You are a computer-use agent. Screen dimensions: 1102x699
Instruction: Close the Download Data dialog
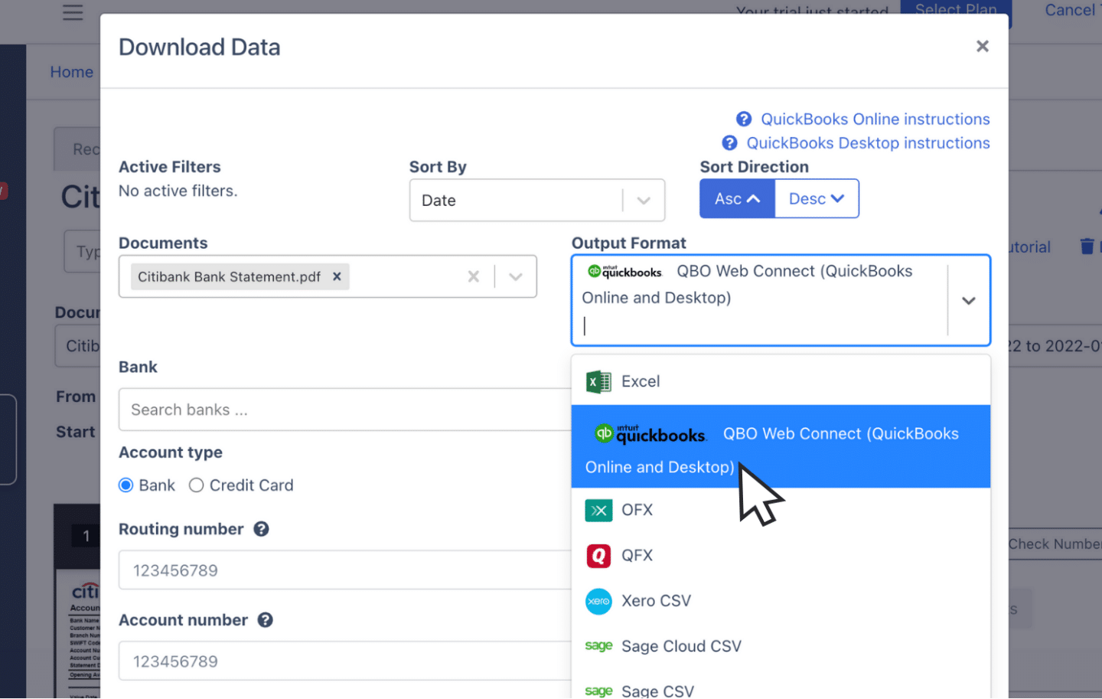983,47
